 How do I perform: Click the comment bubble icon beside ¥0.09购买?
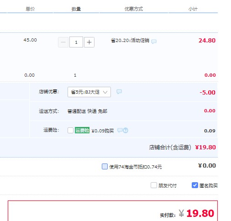(120, 130)
